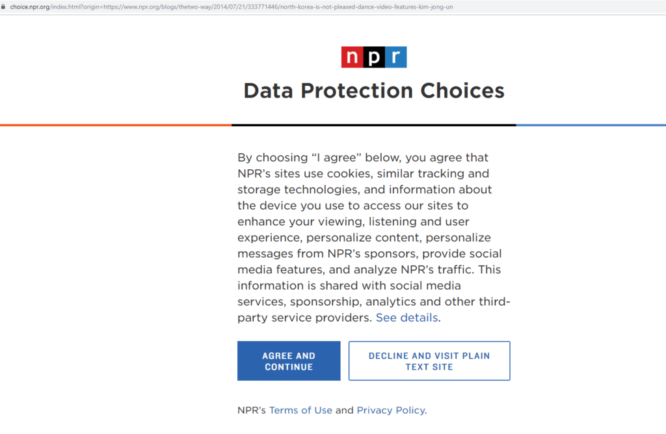
Task: Choose Decline and Visit Plain Text Site
Action: [429, 361]
